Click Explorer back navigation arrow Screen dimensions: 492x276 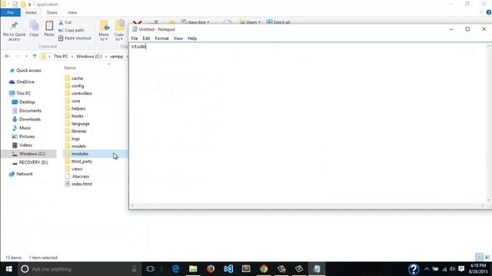pyautogui.click(x=7, y=56)
